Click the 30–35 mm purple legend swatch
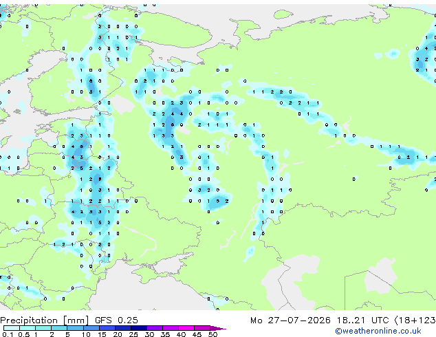Screen dimensions: 436x337 154,328
